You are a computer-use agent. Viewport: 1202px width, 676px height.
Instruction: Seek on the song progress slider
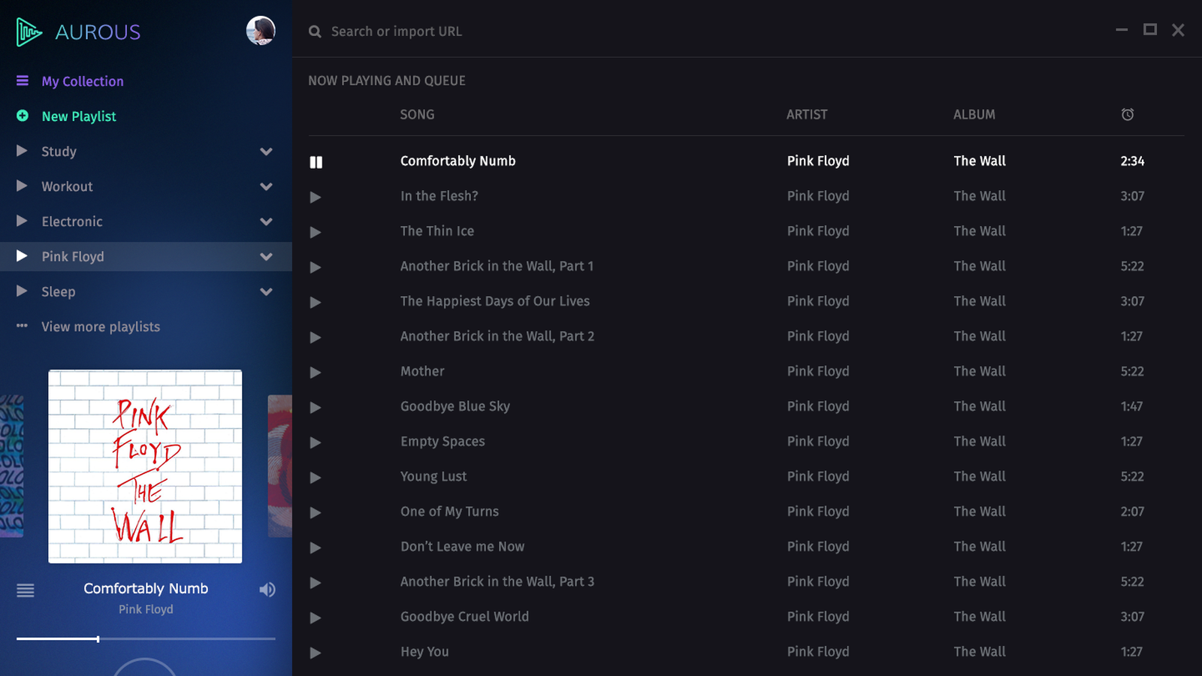pyautogui.click(x=146, y=639)
